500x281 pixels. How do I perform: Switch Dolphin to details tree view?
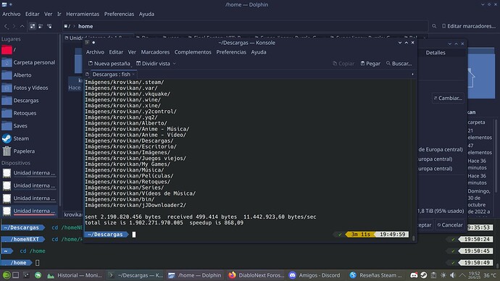[49, 26]
